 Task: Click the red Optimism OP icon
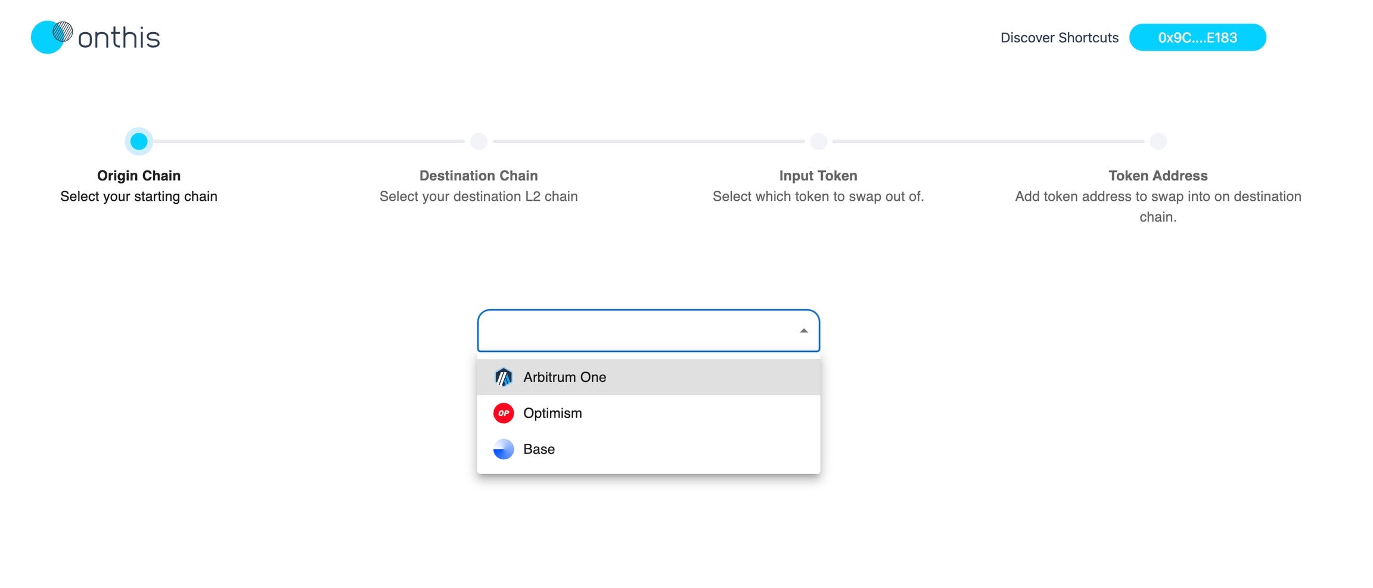tap(504, 413)
